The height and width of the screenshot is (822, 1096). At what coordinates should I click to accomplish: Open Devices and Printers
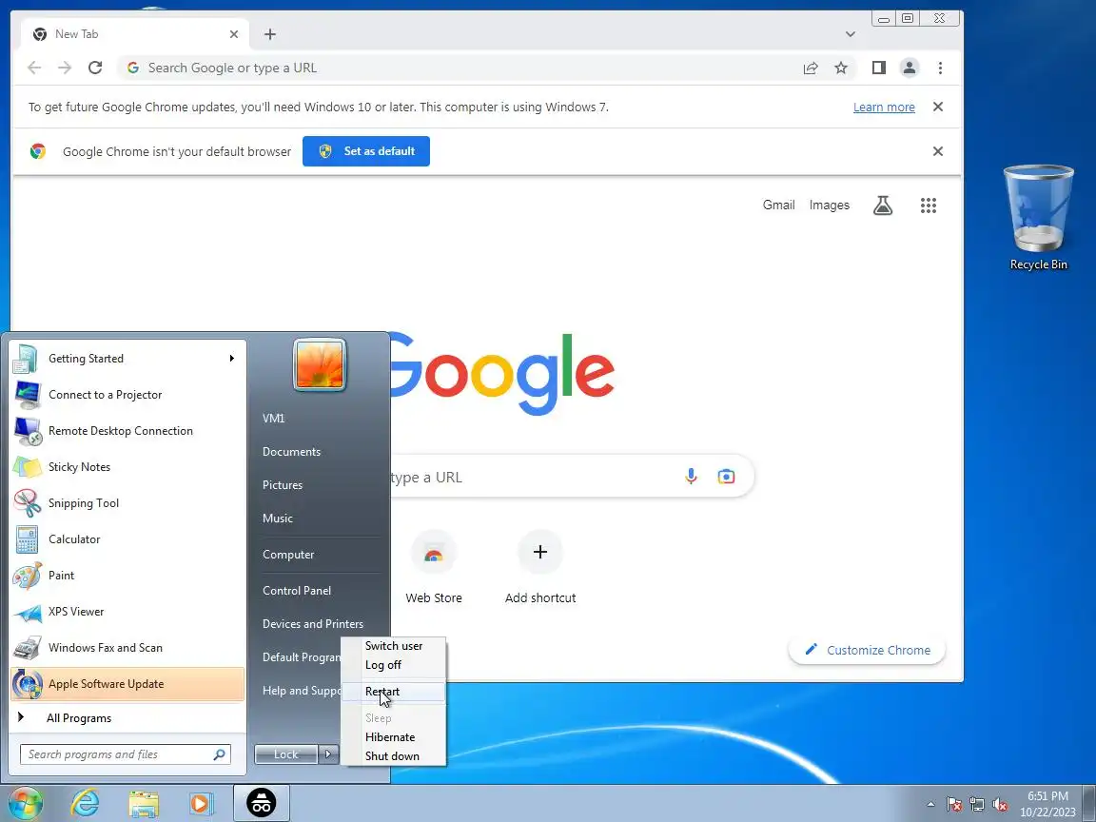pyautogui.click(x=312, y=623)
